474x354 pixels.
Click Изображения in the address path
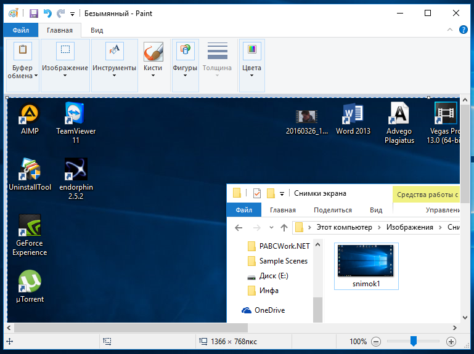tap(410, 227)
